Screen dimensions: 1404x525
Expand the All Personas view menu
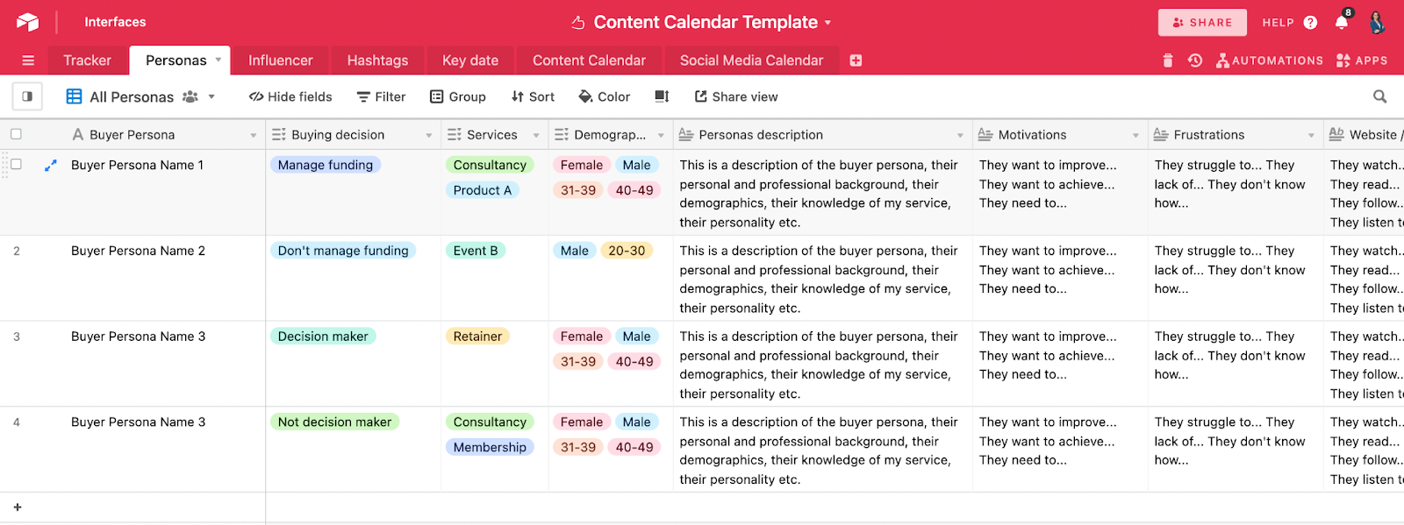pyautogui.click(x=211, y=96)
